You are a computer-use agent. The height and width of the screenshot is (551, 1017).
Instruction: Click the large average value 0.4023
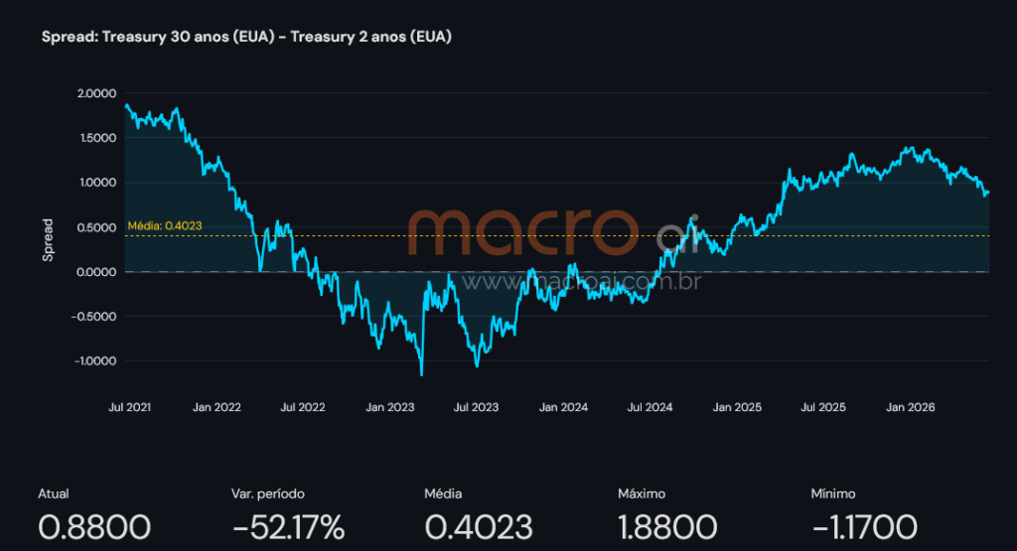pyautogui.click(x=479, y=527)
